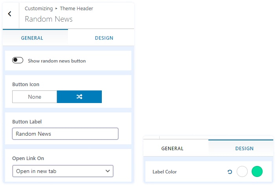Select the shuffle icon button option
This screenshot has height=186, width=276.
pyautogui.click(x=79, y=97)
